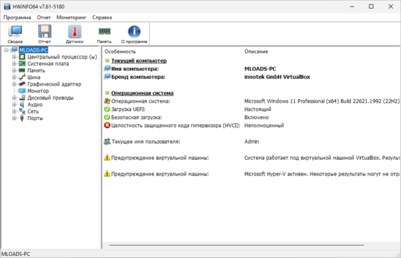This screenshot has height=258, width=401.
Task: Click the Включено secure boot value
Action: pyautogui.click(x=257, y=117)
